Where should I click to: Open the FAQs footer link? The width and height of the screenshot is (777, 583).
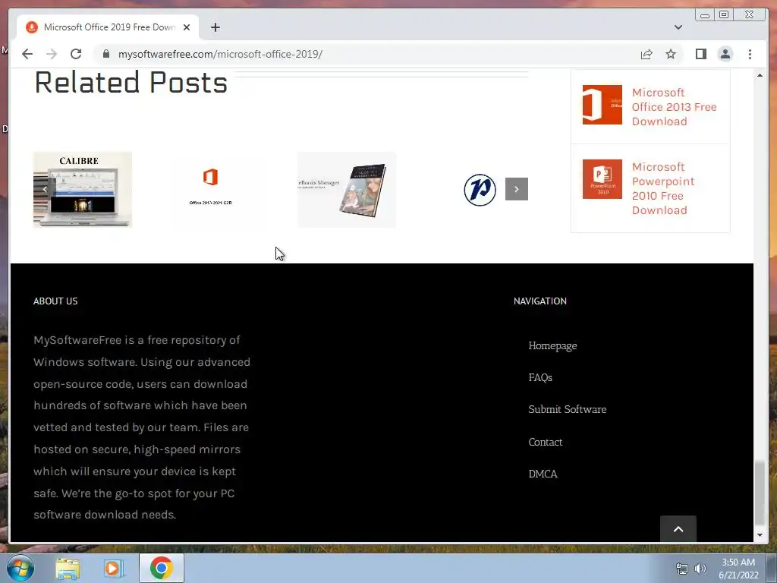tap(540, 377)
